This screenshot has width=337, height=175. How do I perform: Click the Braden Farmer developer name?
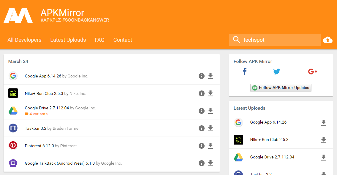tap(66, 128)
